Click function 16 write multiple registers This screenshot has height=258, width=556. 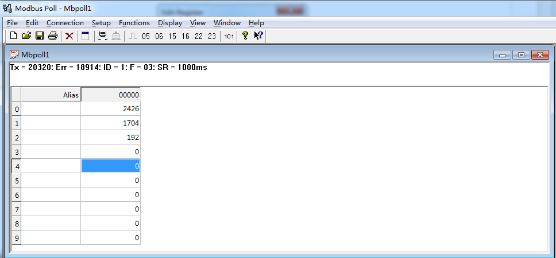[x=185, y=36]
